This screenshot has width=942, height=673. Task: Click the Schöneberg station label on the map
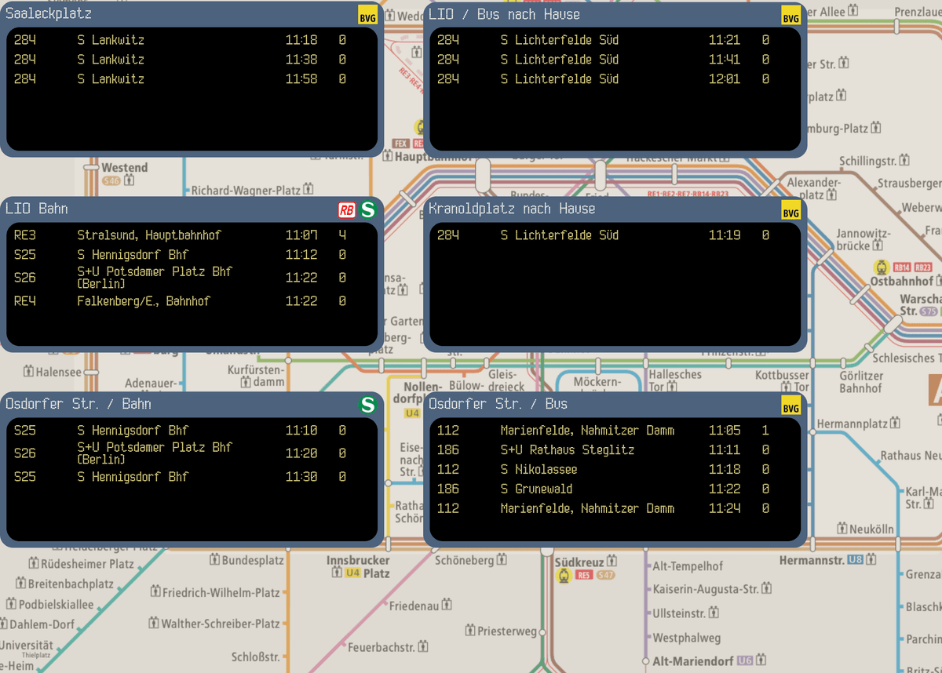(x=465, y=560)
